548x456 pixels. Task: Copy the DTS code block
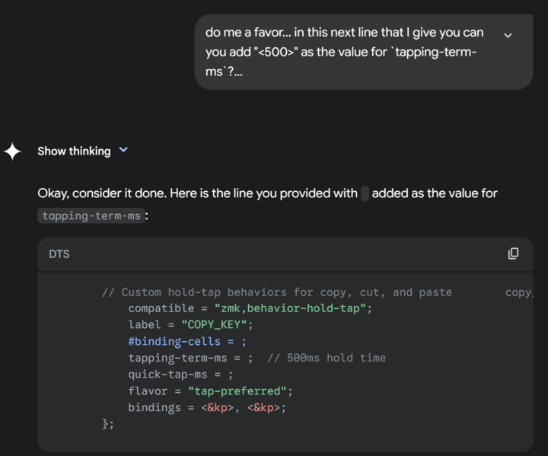point(513,254)
